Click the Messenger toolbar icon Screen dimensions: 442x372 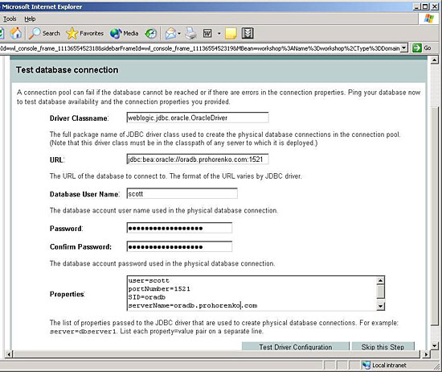pos(248,33)
